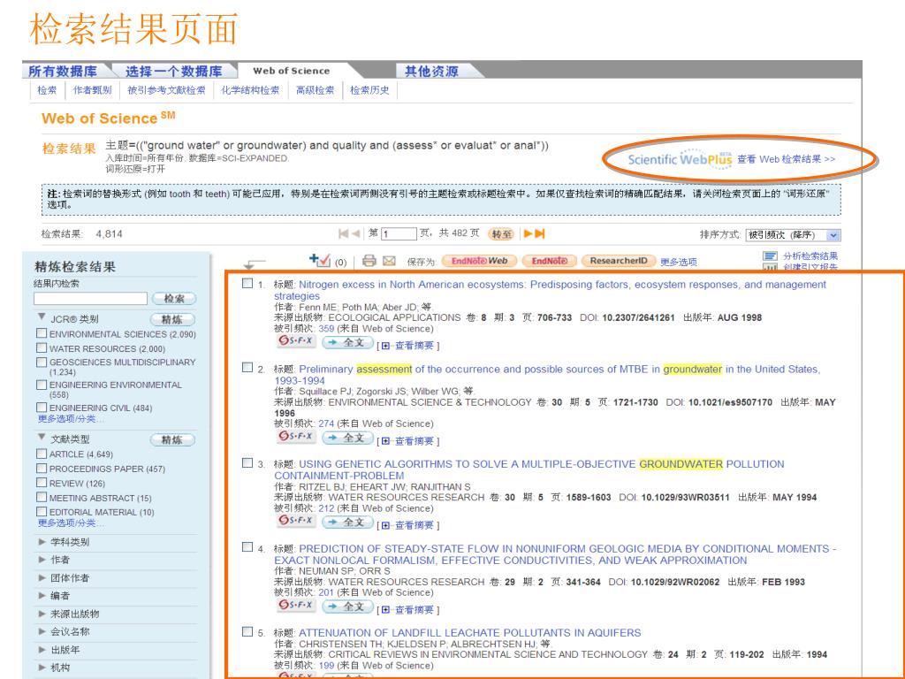Switch to the 高级检索 tab
The height and width of the screenshot is (679, 905).
point(315,90)
